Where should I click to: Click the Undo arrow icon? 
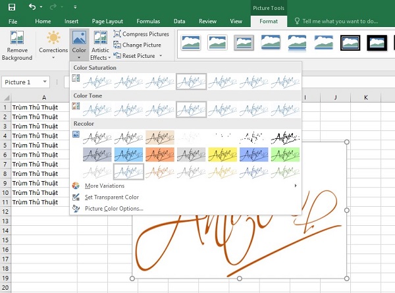[33, 7]
